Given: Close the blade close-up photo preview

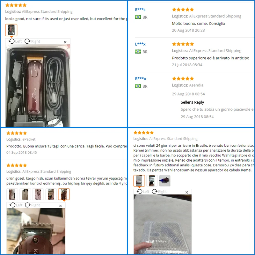Looking at the screenshot, I should click(x=61, y=206).
